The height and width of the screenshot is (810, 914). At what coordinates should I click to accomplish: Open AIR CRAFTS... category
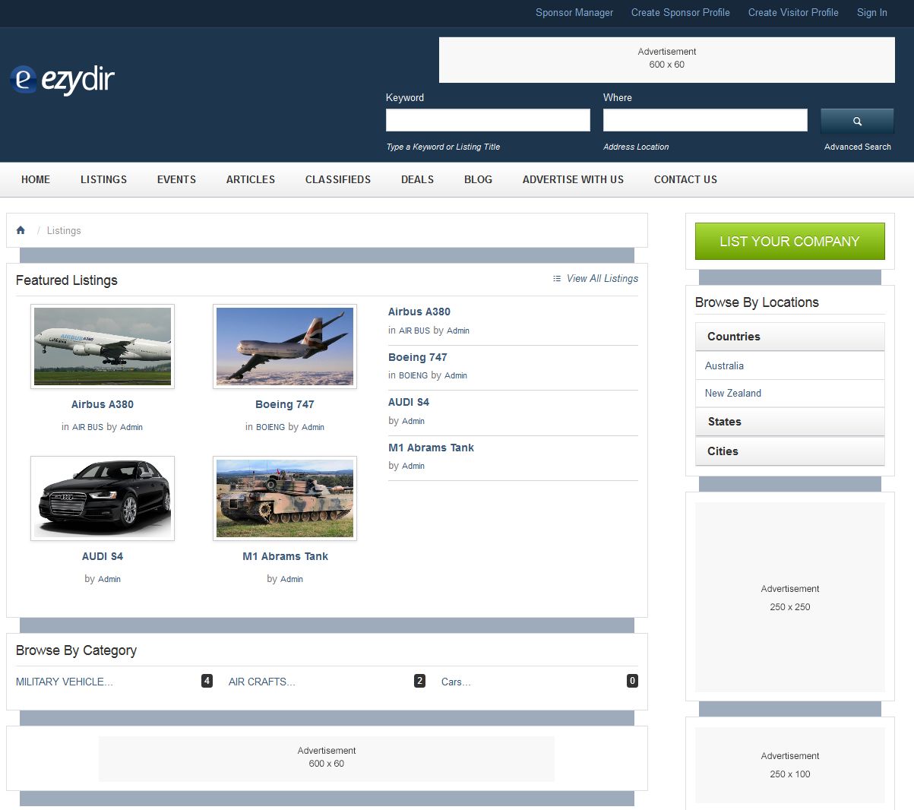tap(262, 682)
